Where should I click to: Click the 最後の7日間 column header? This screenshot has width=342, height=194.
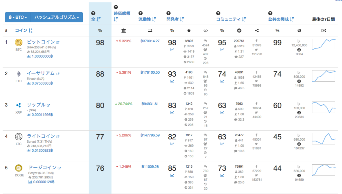(323, 19)
